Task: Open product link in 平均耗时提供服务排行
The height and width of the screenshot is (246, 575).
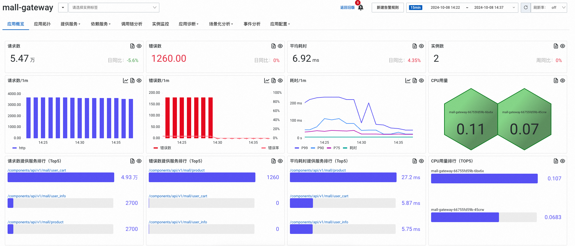Action: (x=318, y=170)
